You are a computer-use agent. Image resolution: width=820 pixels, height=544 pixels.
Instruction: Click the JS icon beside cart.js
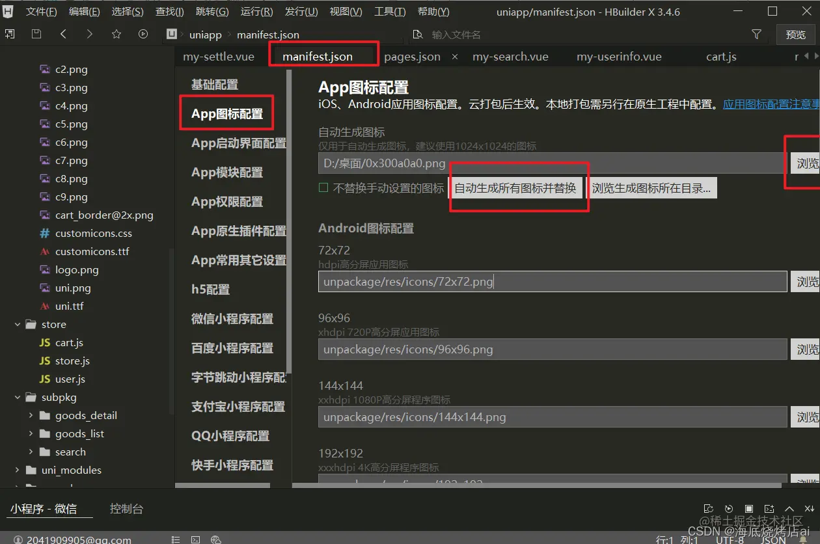tap(45, 342)
